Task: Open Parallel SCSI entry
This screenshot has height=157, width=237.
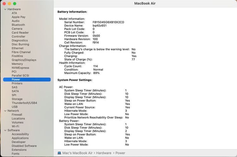Action: (21, 76)
